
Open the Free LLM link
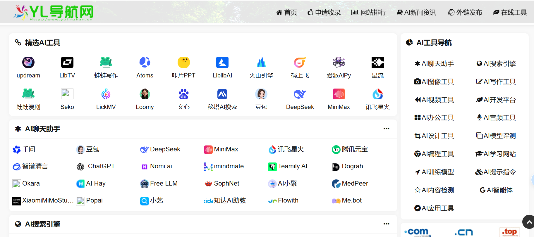pos(159,184)
